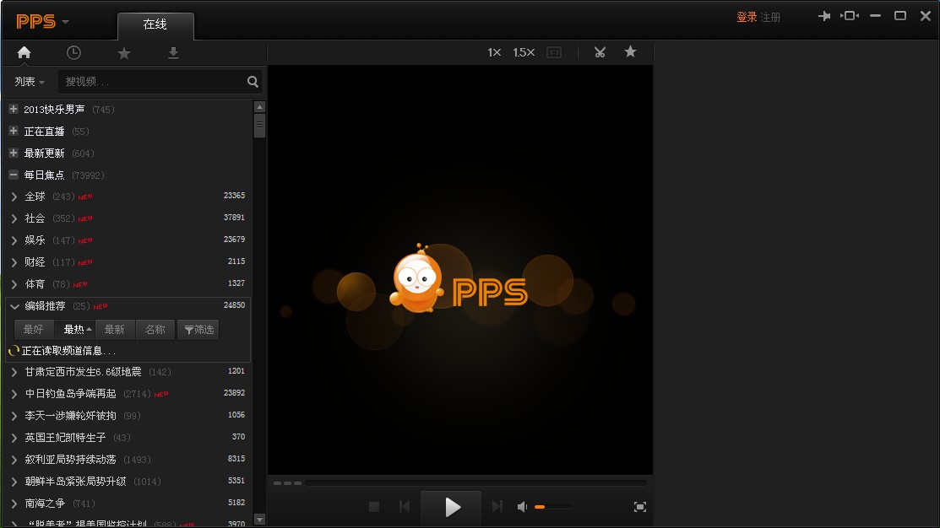
Task: Toggle the pin-on-top icon
Action: click(823, 16)
